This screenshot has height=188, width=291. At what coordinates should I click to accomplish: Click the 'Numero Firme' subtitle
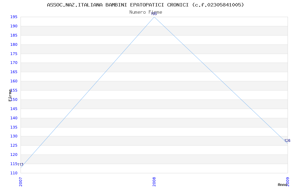click(x=146, y=12)
